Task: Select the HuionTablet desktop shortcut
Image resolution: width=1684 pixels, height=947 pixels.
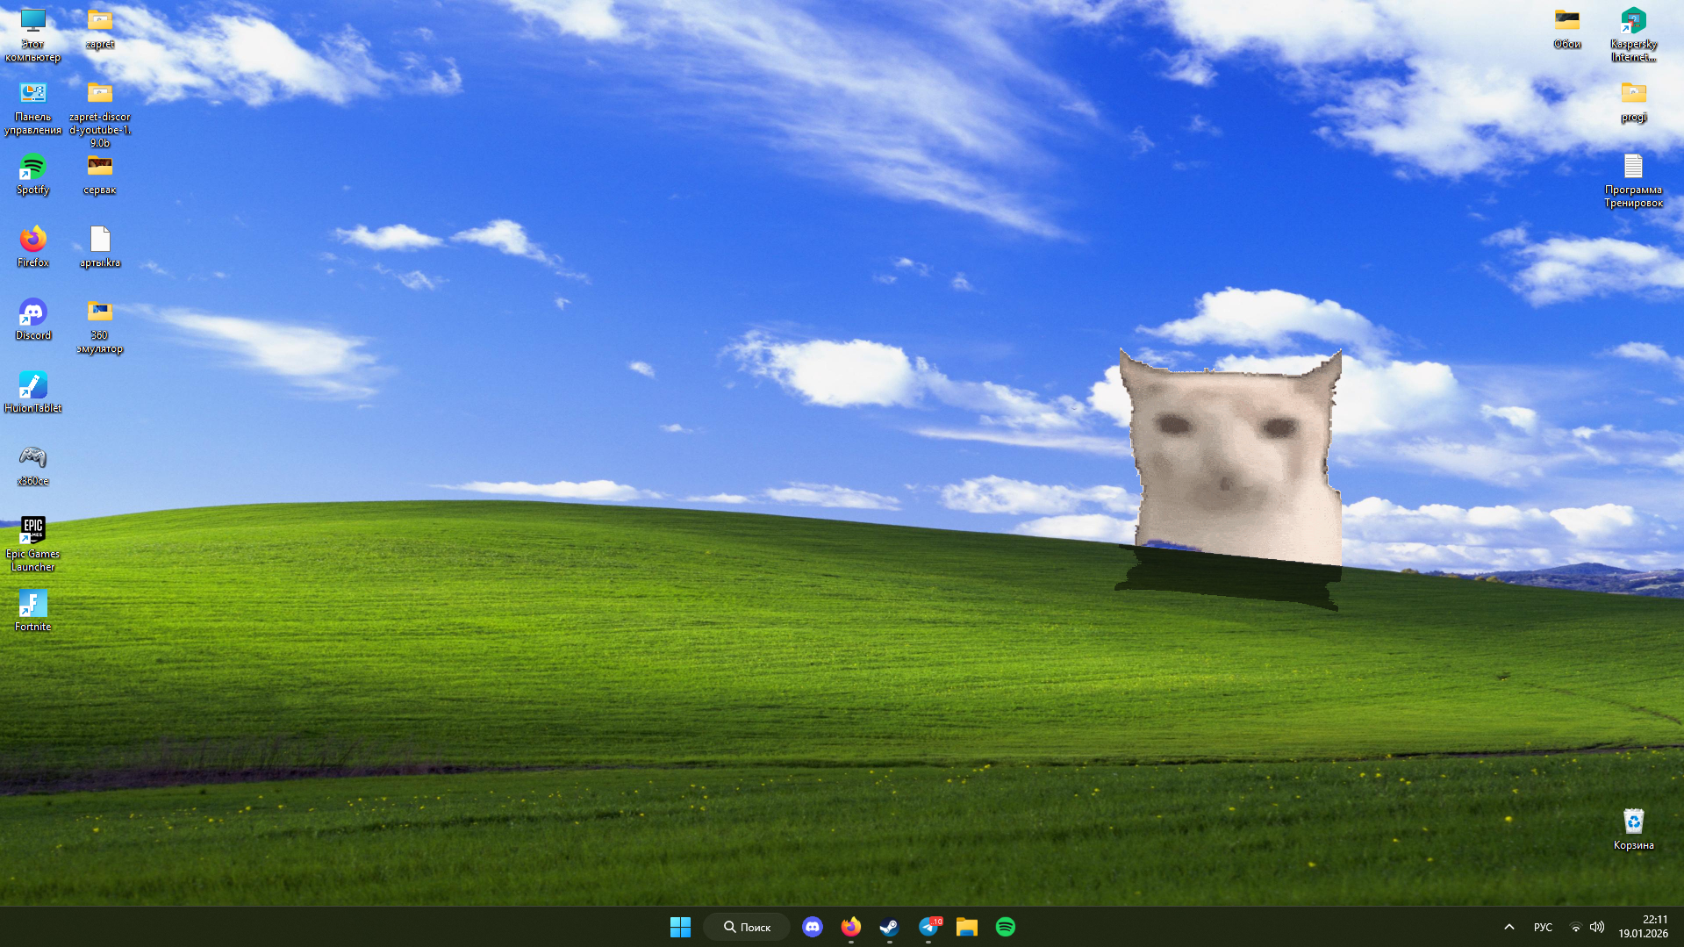Action: [32, 392]
